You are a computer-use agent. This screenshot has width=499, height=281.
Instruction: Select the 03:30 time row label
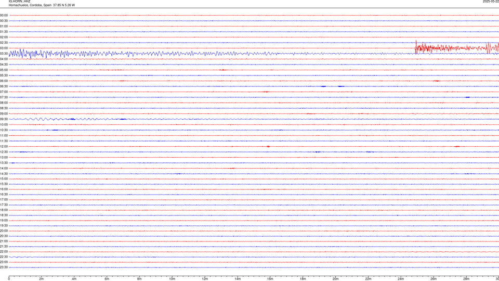[4, 54]
